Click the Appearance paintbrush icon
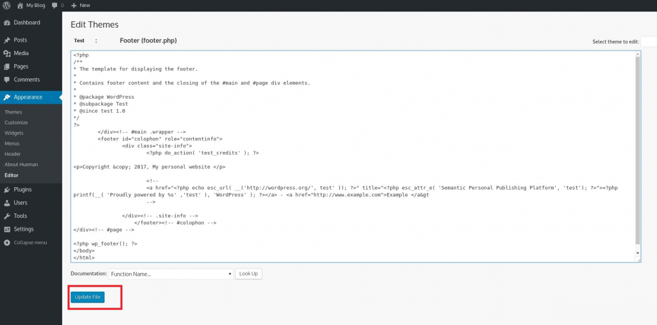657x325 pixels. (6, 97)
